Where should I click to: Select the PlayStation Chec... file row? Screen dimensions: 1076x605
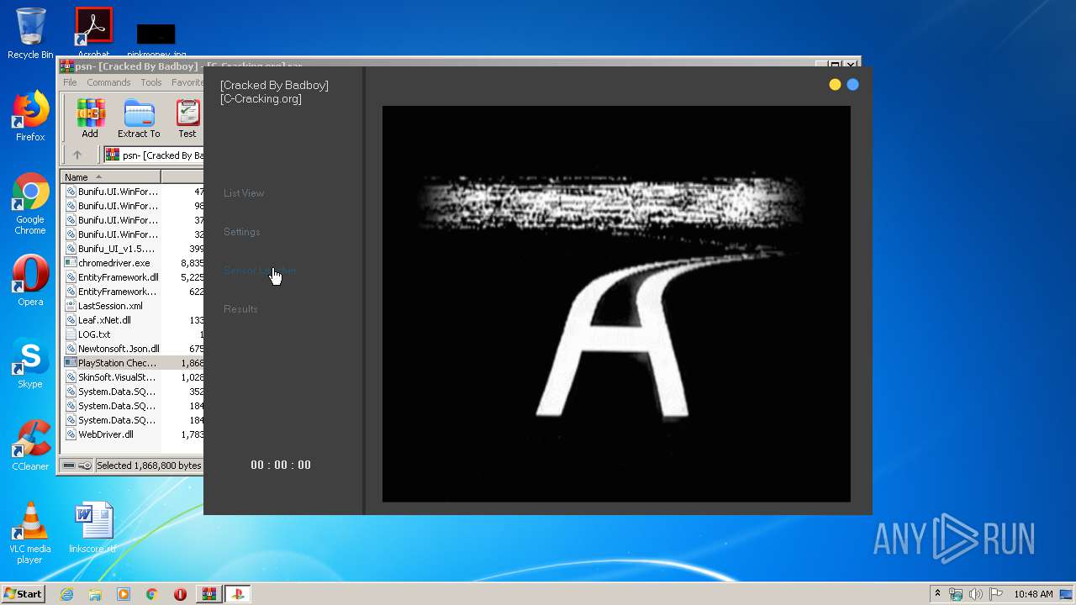[x=132, y=363]
